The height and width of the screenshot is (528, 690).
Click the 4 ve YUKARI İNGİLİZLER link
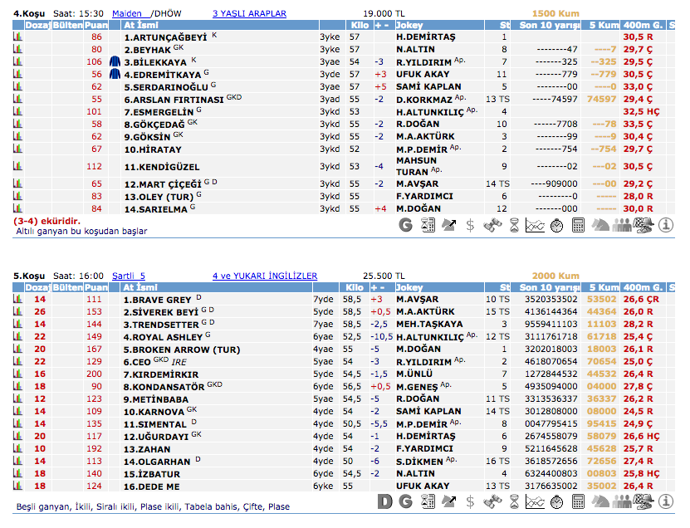pyautogui.click(x=265, y=276)
